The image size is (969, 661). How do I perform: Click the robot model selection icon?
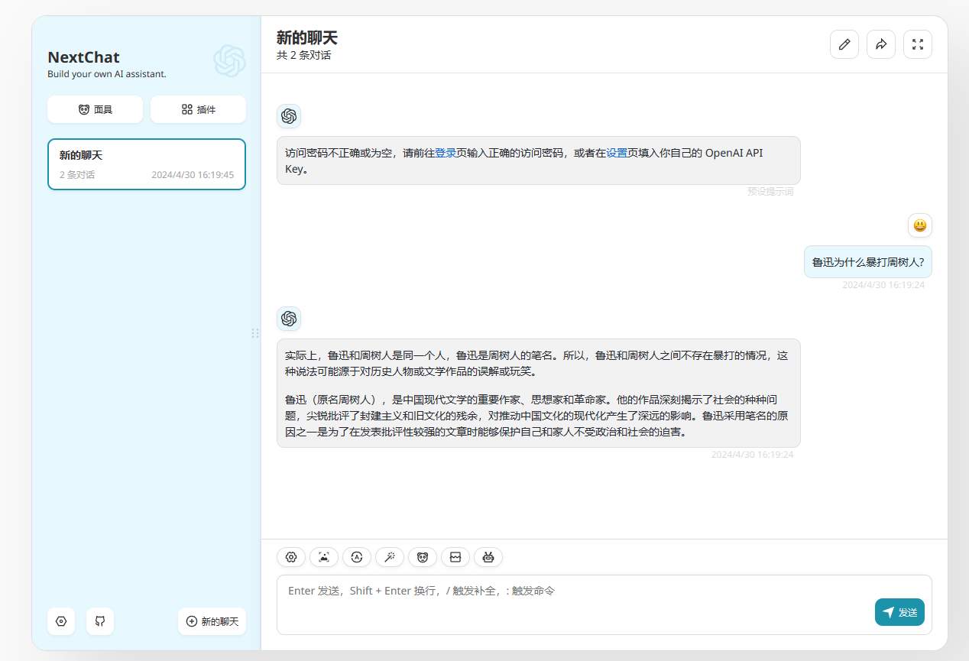coord(488,557)
